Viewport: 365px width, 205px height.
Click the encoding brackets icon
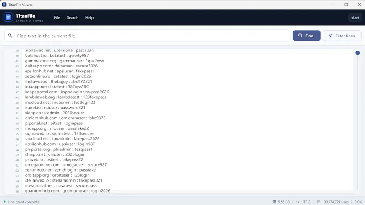[x=298, y=202]
